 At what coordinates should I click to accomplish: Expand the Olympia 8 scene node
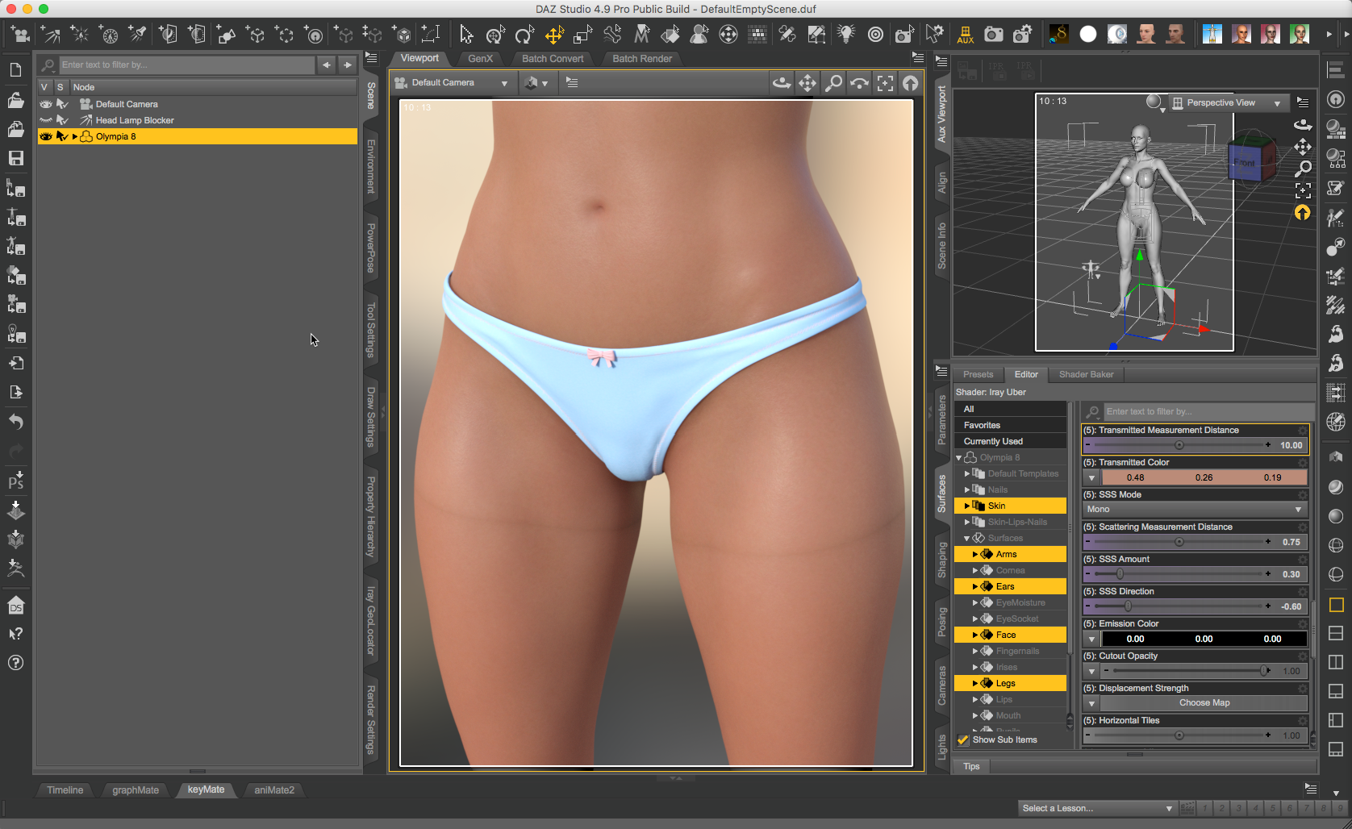[75, 136]
